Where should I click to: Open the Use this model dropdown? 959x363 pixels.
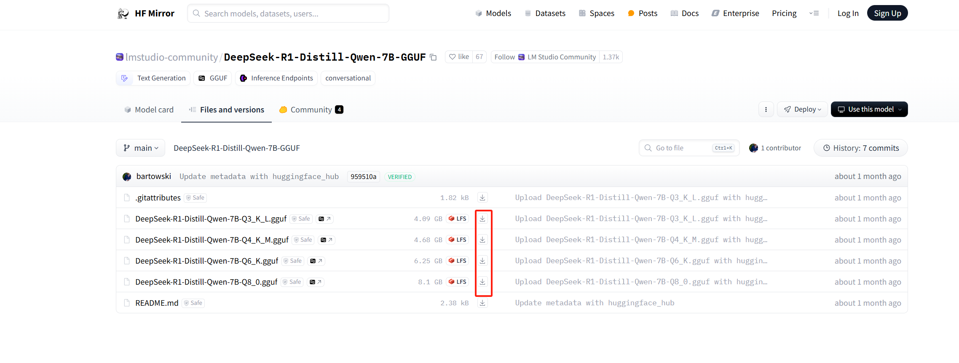pyautogui.click(x=869, y=109)
